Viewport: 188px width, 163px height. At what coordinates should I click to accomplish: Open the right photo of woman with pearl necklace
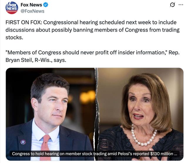140,114
